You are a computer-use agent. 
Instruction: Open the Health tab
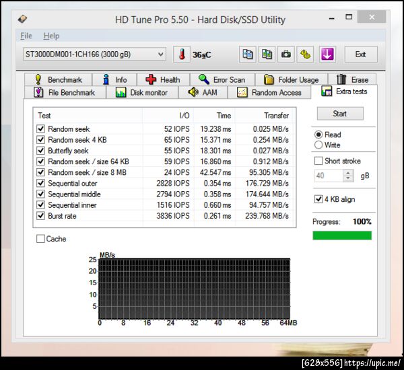click(x=164, y=79)
